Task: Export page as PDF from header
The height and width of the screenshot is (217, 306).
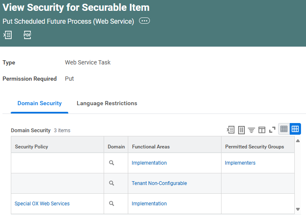Action: pyautogui.click(x=27, y=35)
